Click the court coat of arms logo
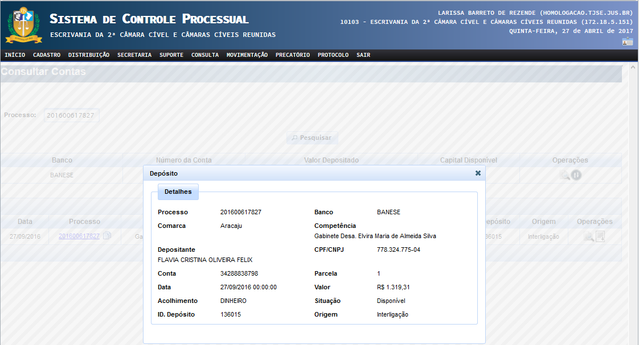639x345 pixels. 23,25
